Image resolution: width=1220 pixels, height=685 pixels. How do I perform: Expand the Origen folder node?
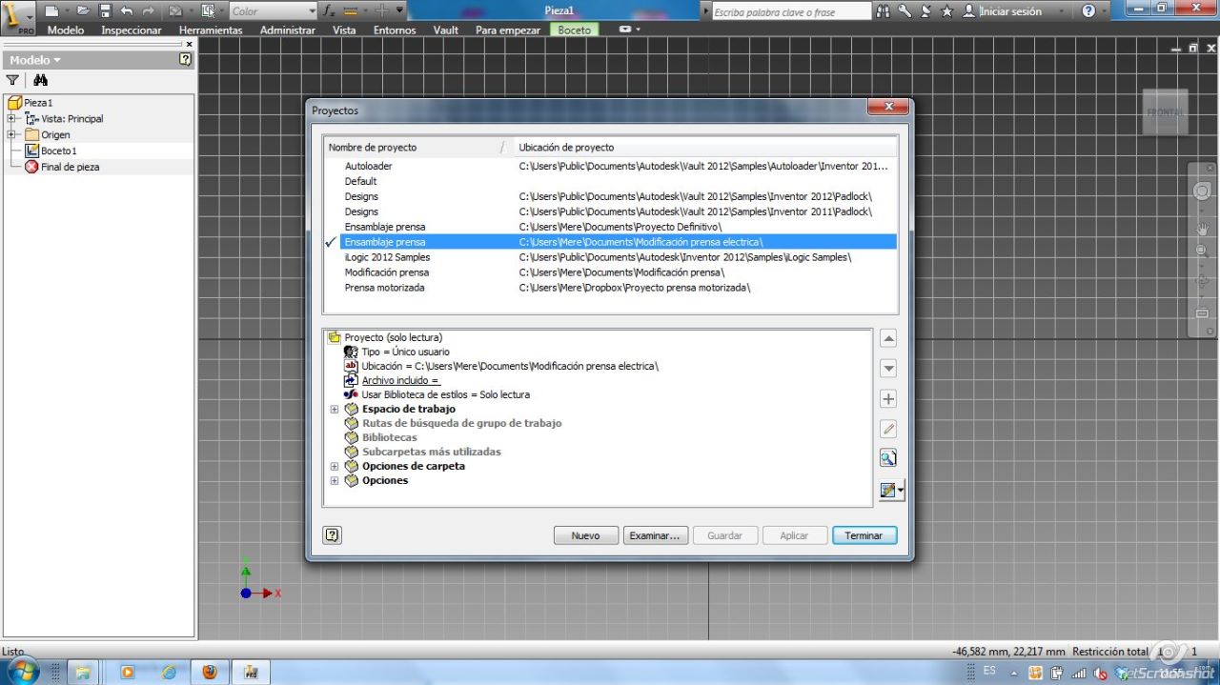pos(11,134)
